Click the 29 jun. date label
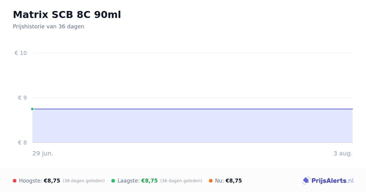The height and width of the screenshot is (192, 366). pyautogui.click(x=43, y=154)
